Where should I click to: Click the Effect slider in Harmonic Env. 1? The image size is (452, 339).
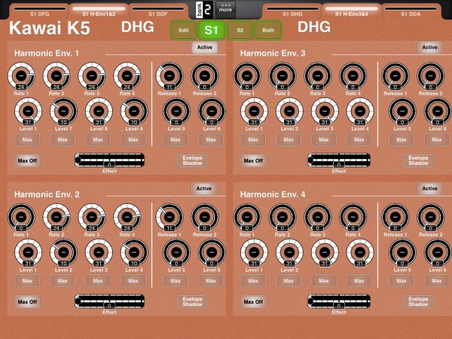click(109, 160)
